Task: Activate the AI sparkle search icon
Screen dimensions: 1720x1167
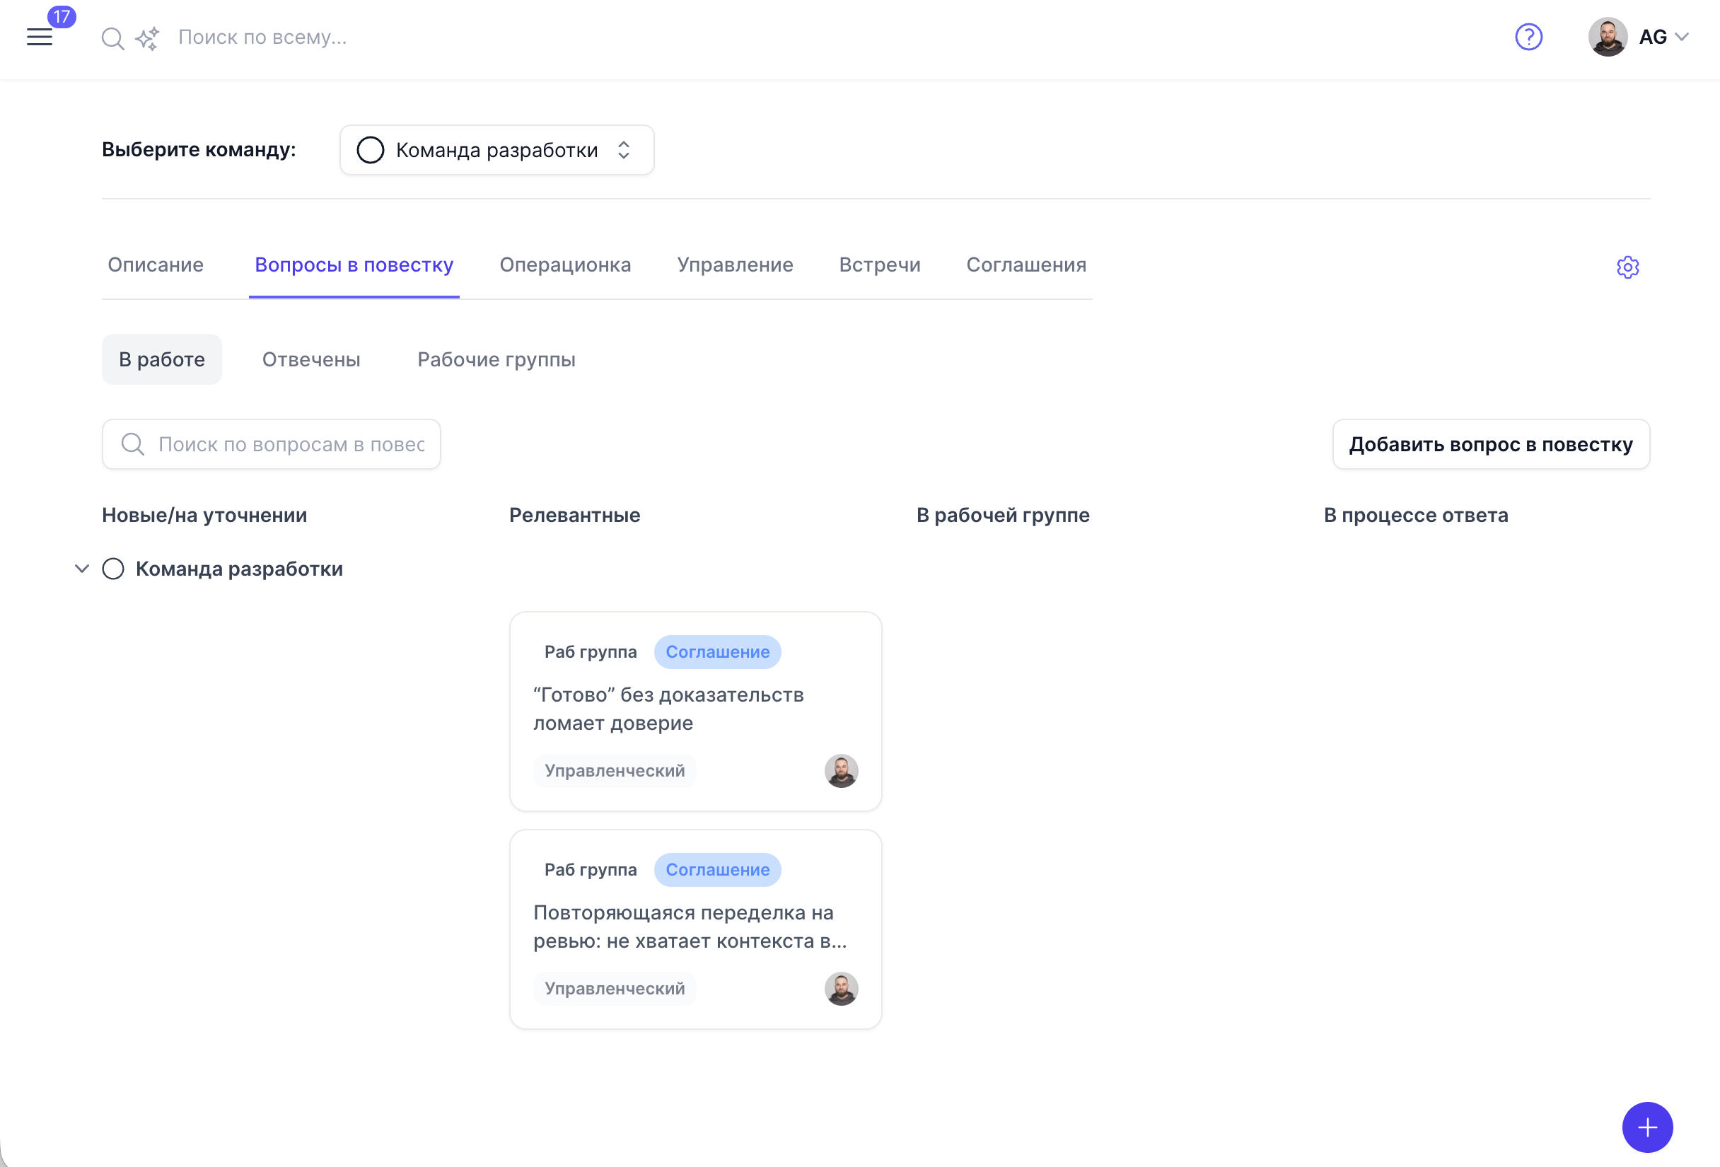Action: 146,37
